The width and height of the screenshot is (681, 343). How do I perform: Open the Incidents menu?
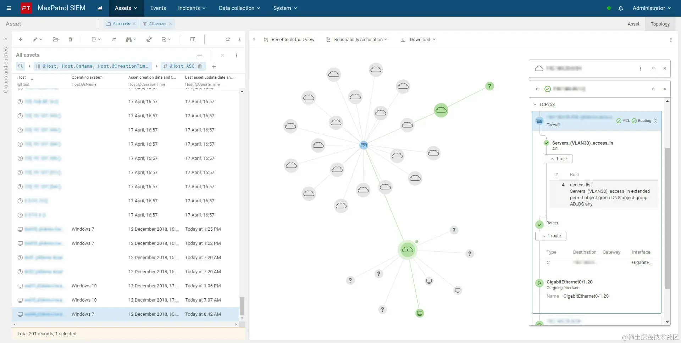tap(192, 8)
